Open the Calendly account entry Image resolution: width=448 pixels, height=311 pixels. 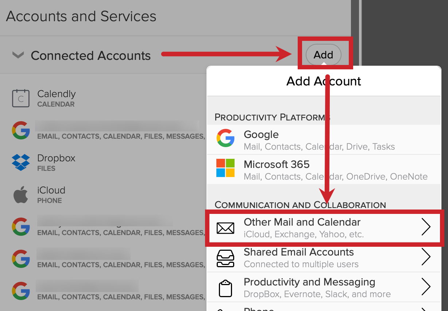point(103,99)
